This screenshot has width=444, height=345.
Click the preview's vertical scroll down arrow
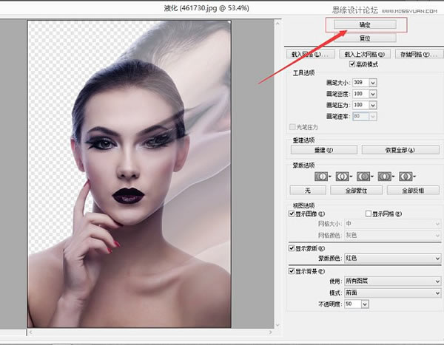tap(277, 325)
